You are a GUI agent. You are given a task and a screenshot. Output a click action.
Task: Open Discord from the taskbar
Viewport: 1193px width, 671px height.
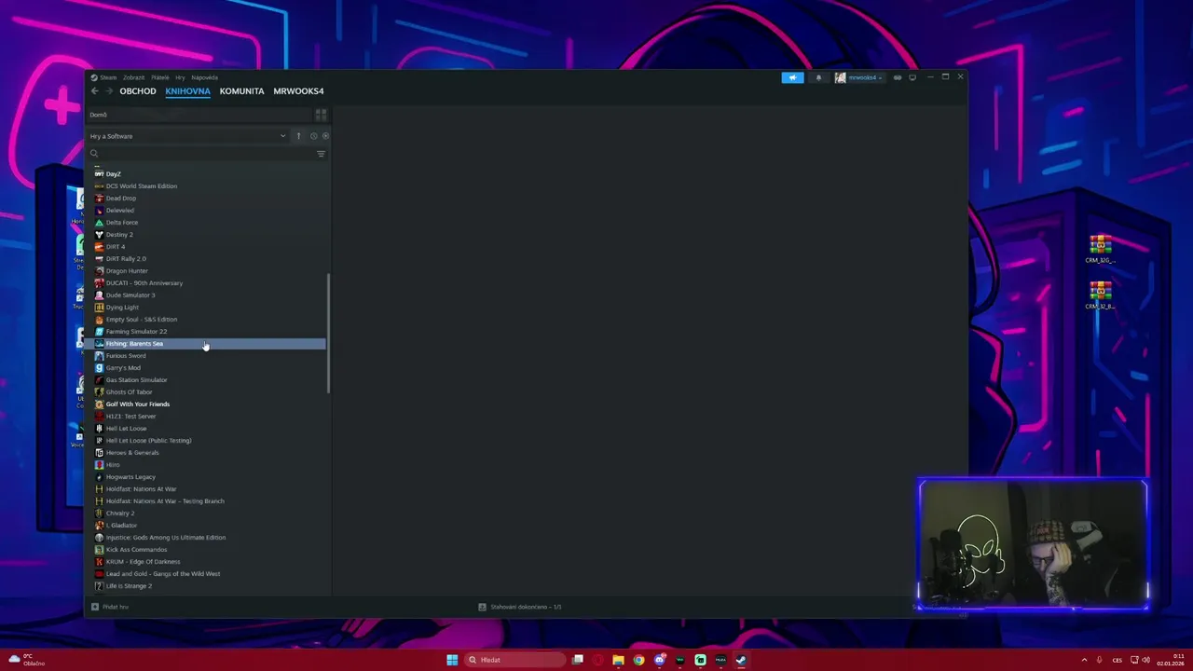click(659, 660)
